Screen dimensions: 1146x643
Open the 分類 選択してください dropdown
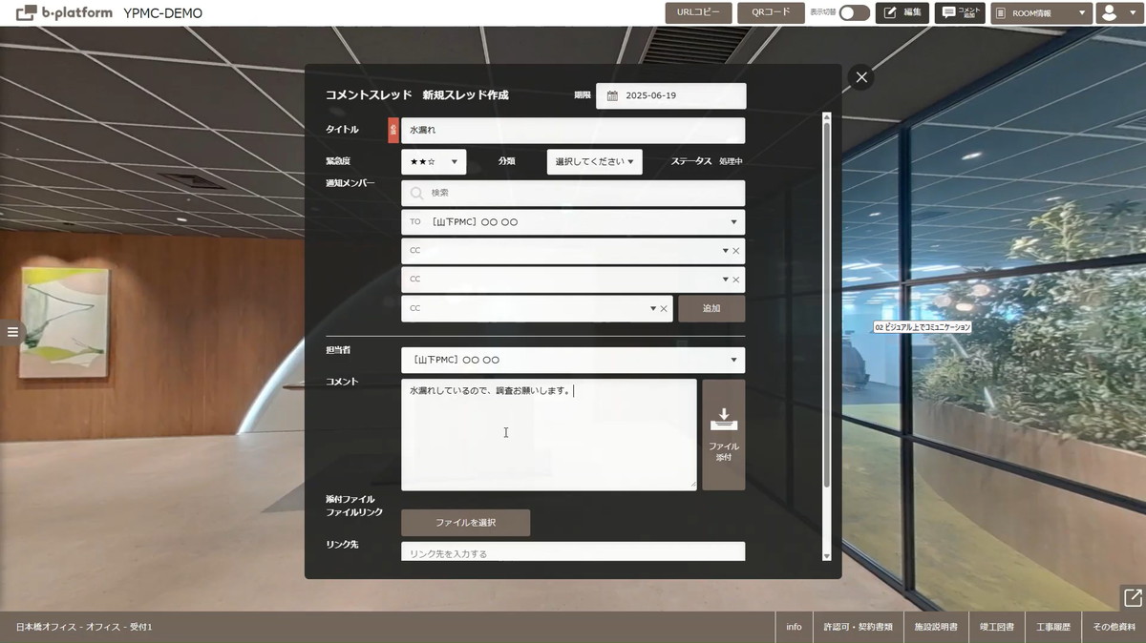(595, 162)
